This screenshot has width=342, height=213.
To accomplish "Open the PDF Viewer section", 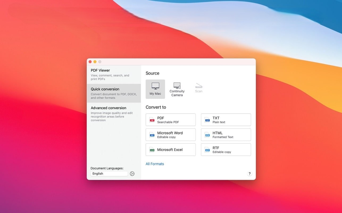I will coord(114,74).
